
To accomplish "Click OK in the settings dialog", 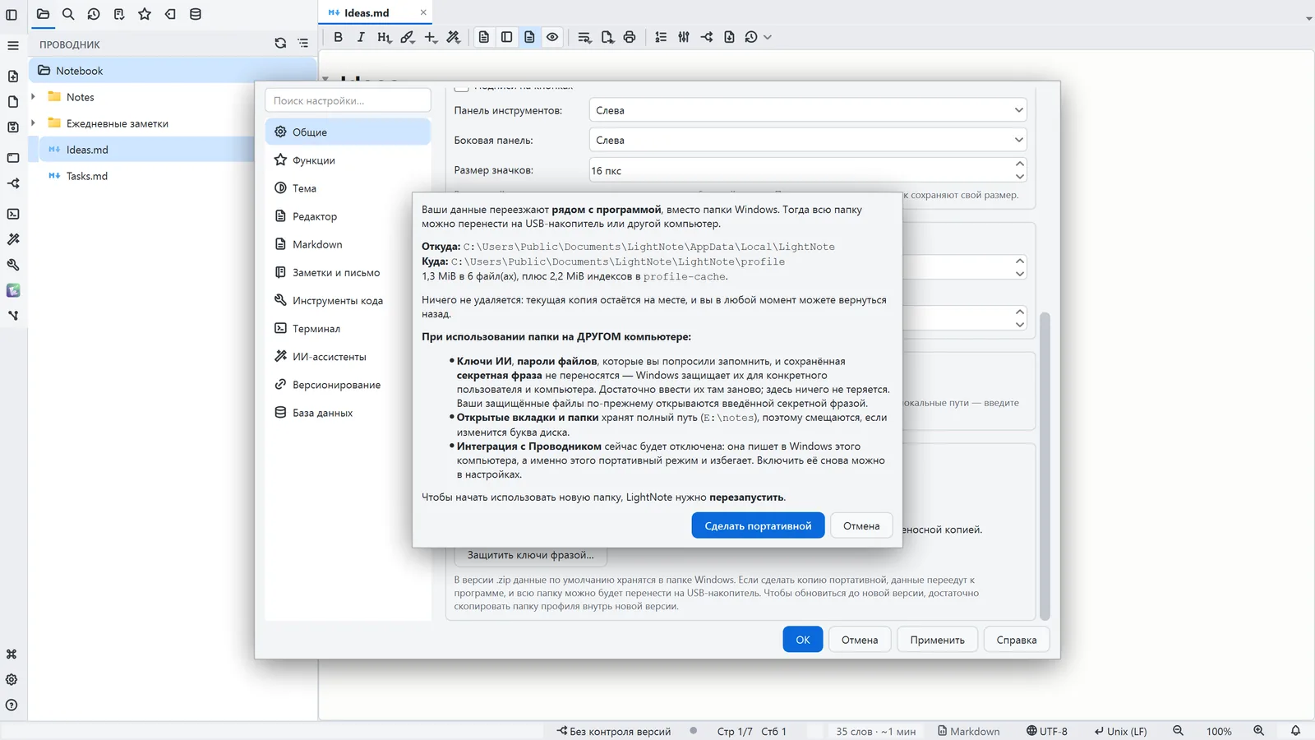I will [803, 640].
